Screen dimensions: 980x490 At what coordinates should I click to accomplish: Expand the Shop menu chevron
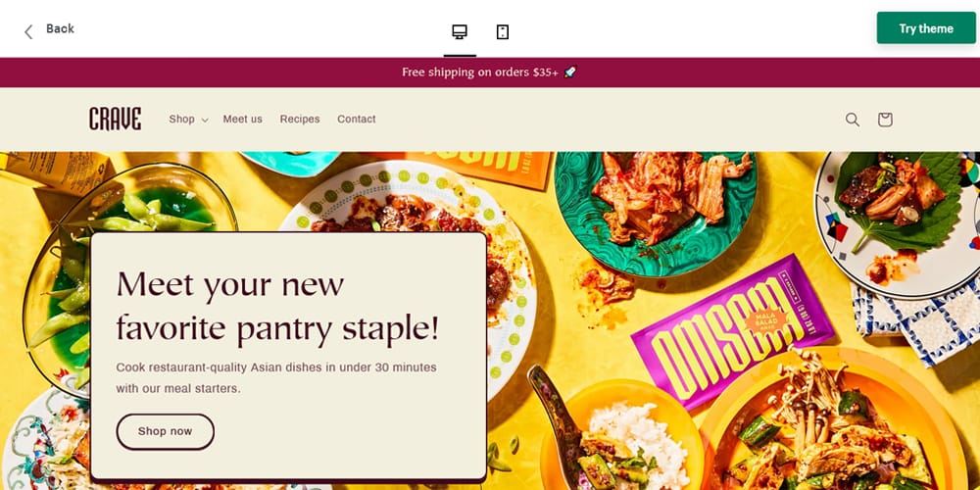point(205,120)
